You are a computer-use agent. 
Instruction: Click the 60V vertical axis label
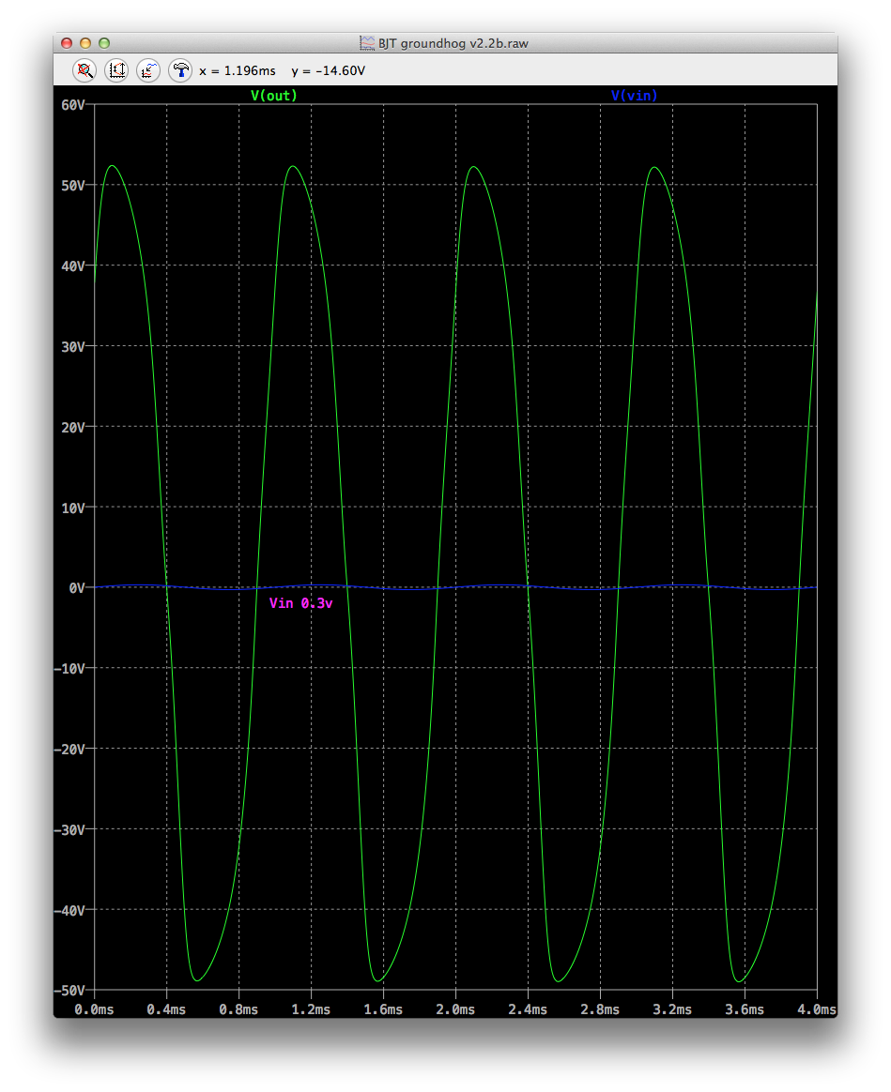[x=73, y=105]
